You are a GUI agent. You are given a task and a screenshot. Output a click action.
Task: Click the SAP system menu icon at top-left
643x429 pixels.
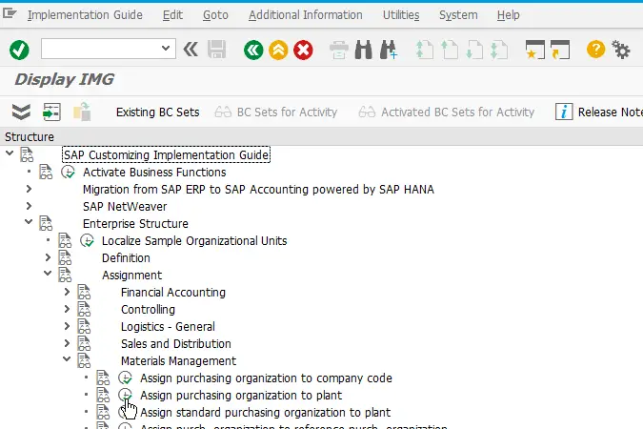coord(9,13)
